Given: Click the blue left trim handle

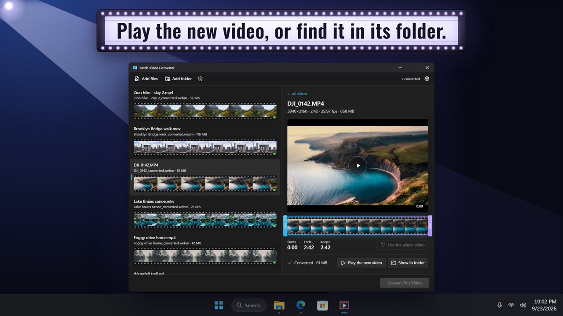Looking at the screenshot, I should click(x=285, y=226).
